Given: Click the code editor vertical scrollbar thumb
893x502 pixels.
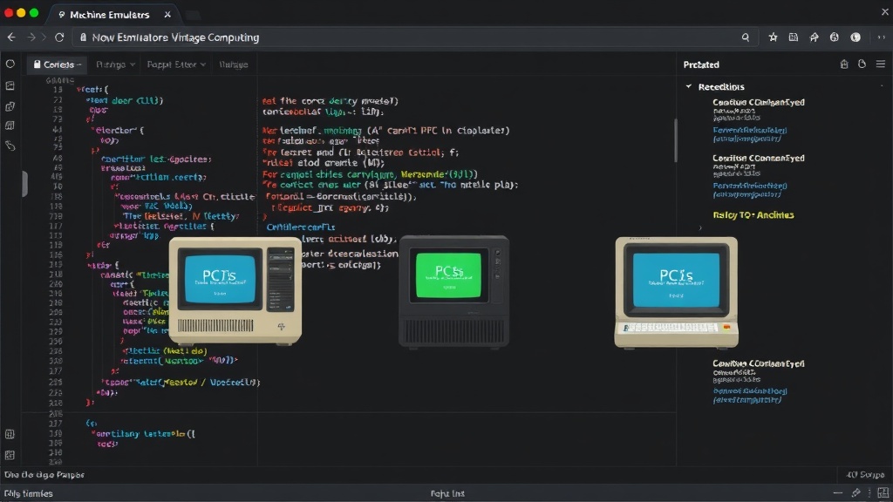Looking at the screenshot, I should (676, 140).
